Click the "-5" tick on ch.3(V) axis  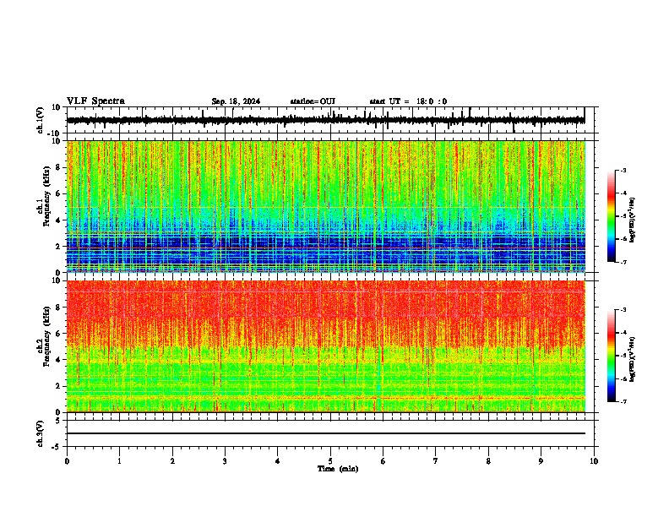57,447
